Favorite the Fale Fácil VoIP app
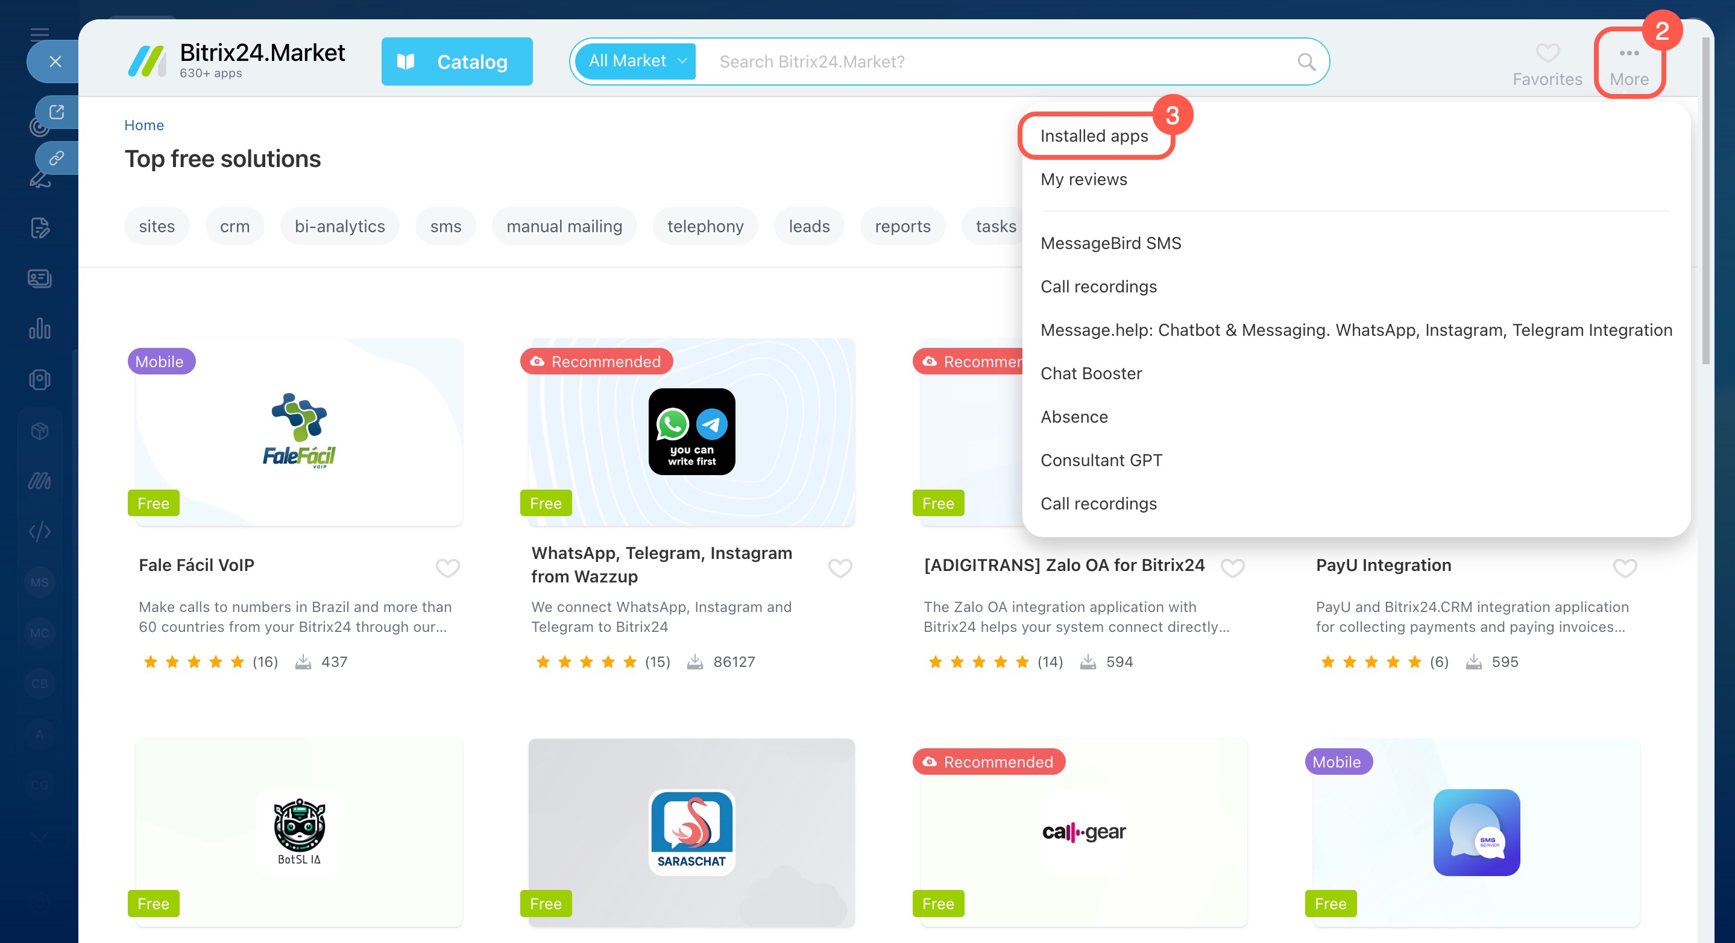Viewport: 1735px width, 943px height. [447, 568]
